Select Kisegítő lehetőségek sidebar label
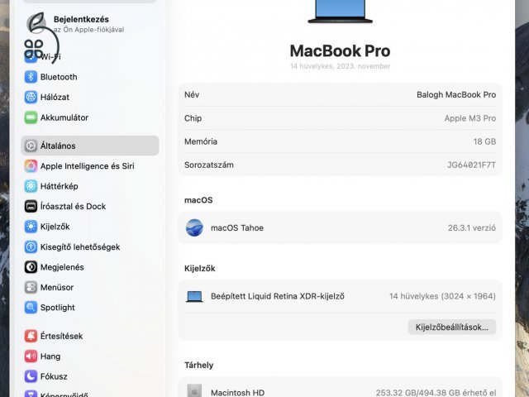The image size is (529, 397). point(80,246)
